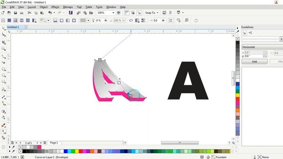This screenshot has width=283, height=159.
Task: Click the Paste icon
Action: [x=42, y=13]
